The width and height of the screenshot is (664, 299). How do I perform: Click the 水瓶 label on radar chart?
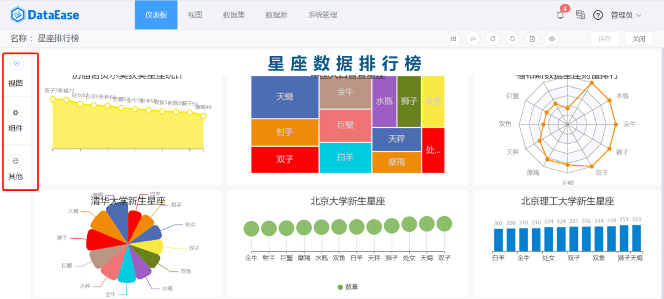(622, 96)
